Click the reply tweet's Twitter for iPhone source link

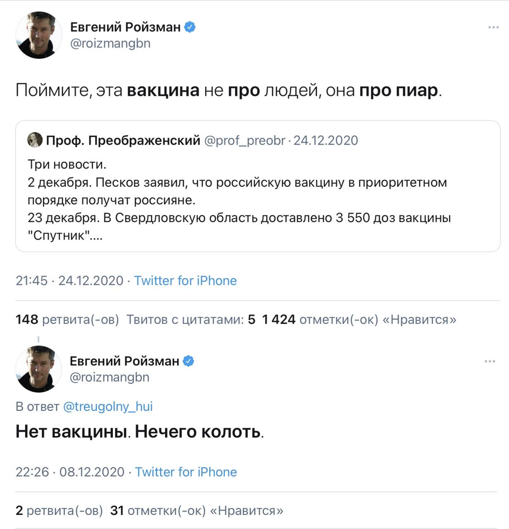pyautogui.click(x=186, y=472)
